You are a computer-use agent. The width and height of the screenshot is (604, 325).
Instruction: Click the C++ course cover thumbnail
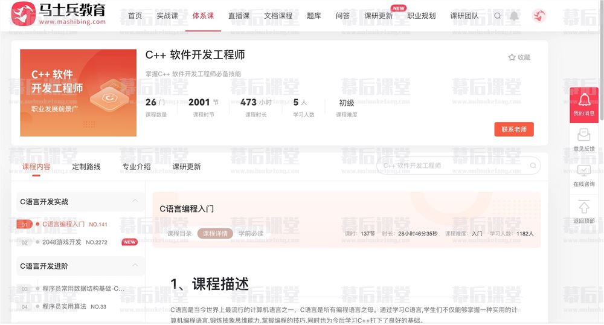[78, 93]
